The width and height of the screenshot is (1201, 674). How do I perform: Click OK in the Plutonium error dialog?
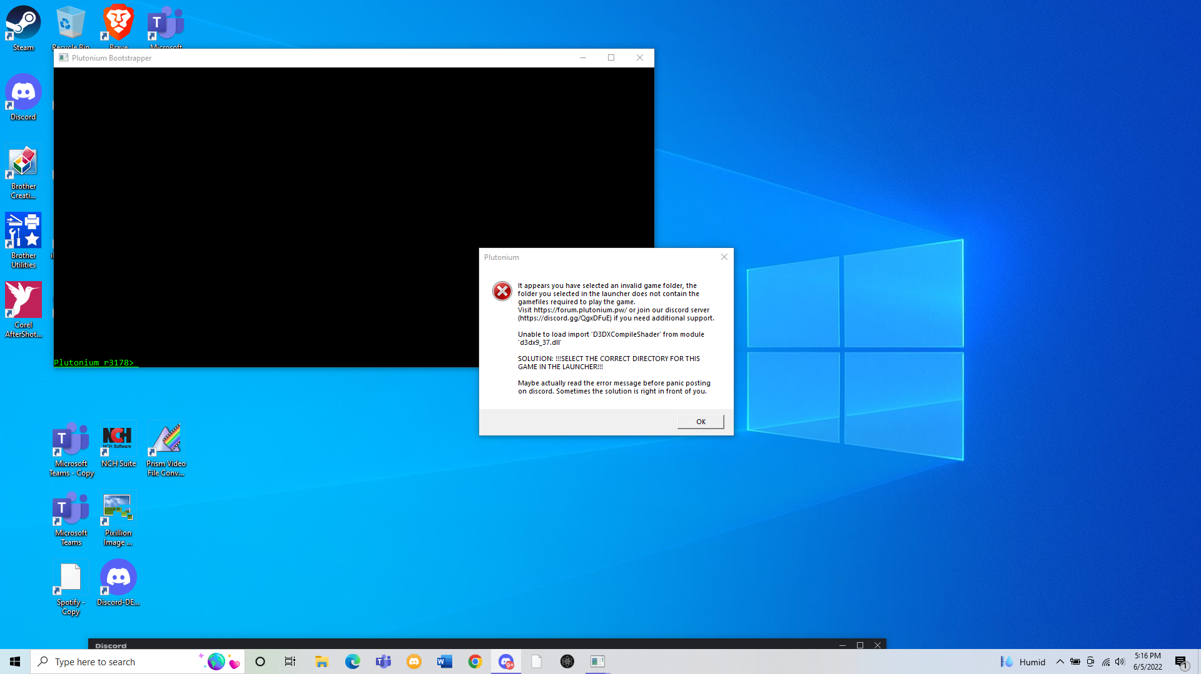click(x=701, y=422)
